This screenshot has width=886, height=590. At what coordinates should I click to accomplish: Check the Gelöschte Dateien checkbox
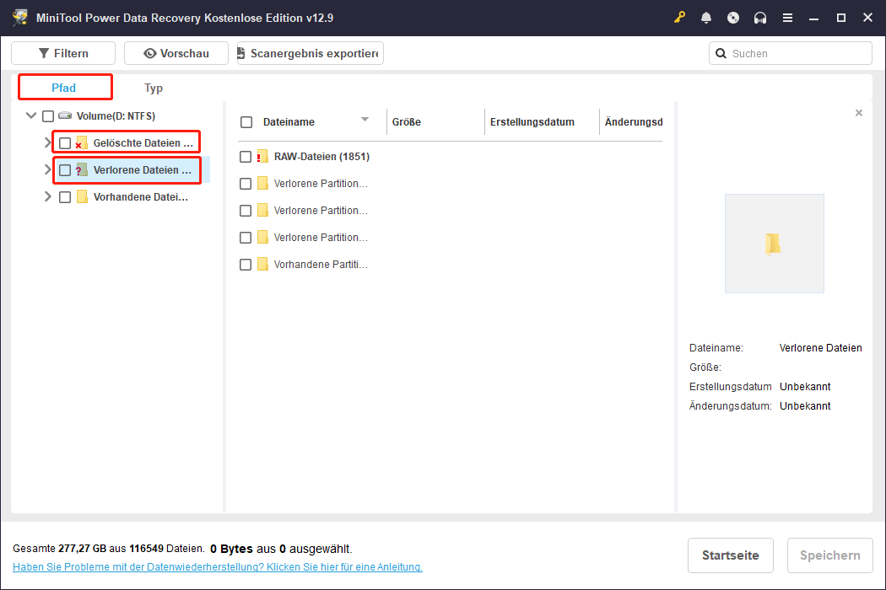(x=65, y=142)
